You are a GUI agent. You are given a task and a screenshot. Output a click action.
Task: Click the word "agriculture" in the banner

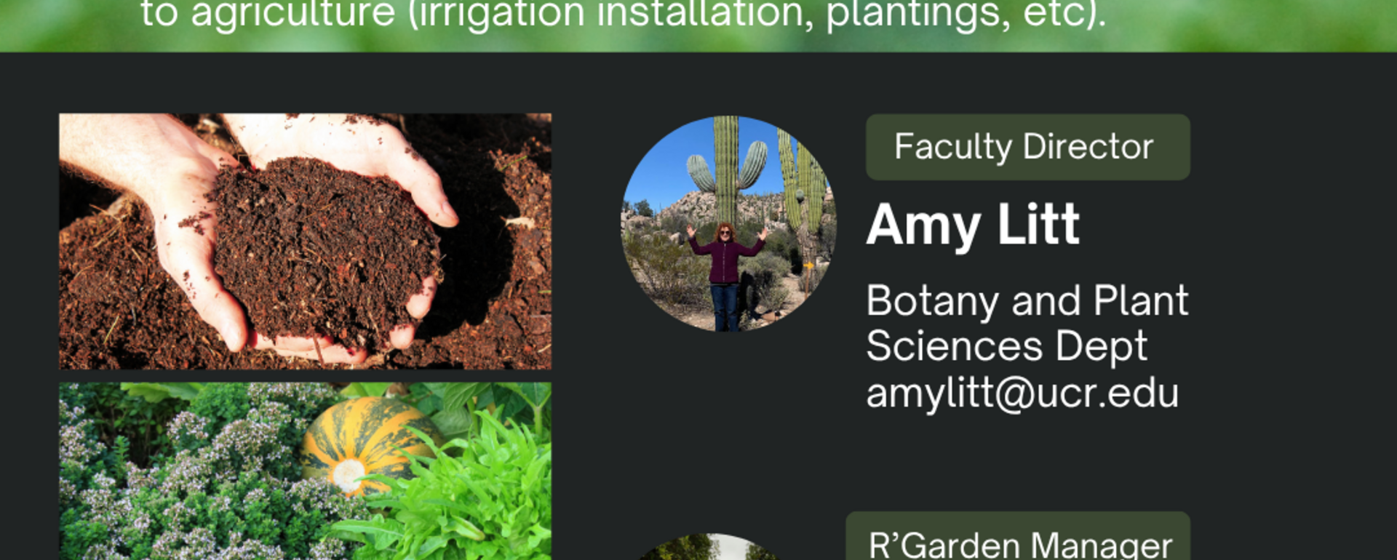point(292,15)
